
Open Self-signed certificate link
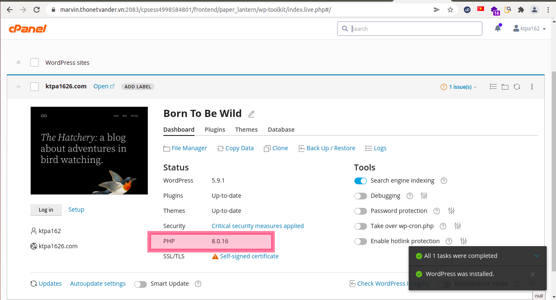249,256
